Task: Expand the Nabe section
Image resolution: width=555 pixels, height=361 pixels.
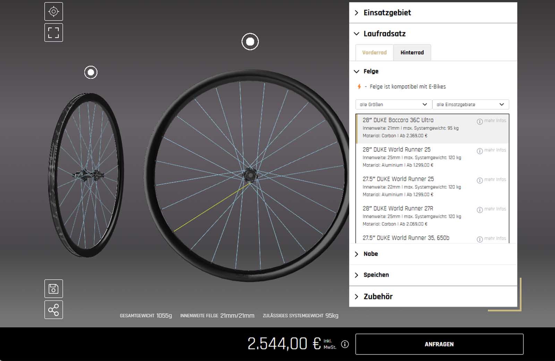Action: click(370, 254)
